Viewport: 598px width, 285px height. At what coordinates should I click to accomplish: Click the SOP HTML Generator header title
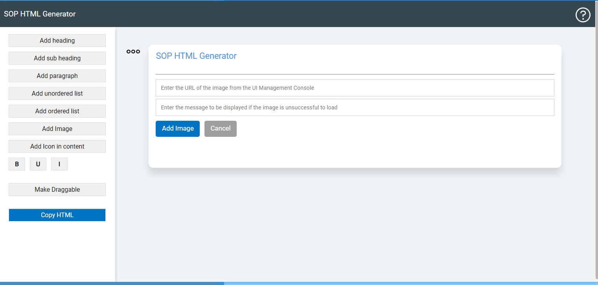[x=40, y=14]
